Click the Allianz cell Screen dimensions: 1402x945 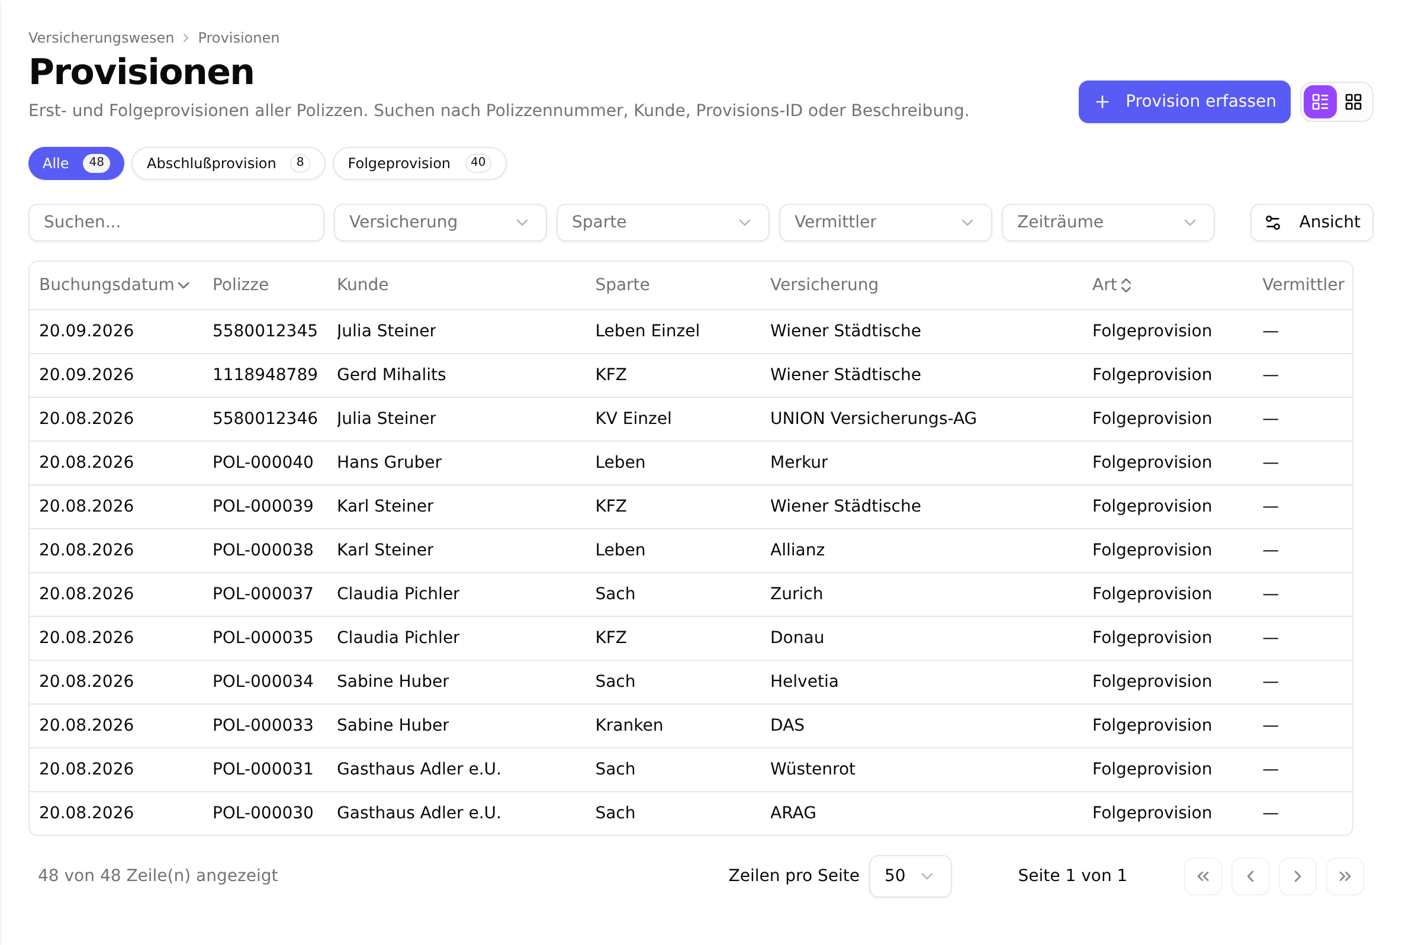(797, 549)
